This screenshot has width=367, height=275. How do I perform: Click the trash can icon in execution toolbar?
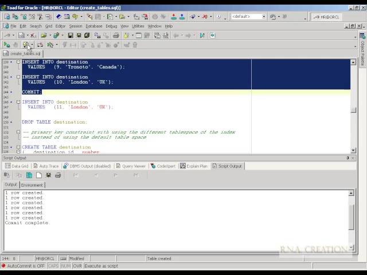(x=135, y=45)
